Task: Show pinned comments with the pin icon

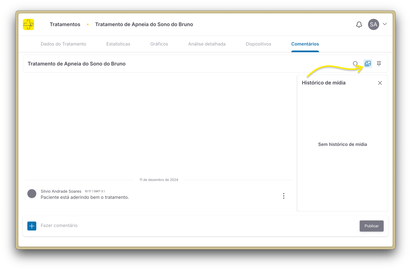Action: [379, 64]
